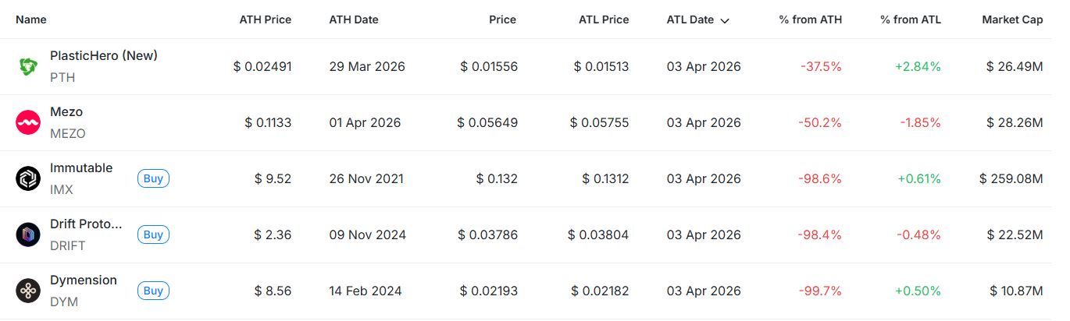Click the Mezo red wave logo

[x=28, y=123]
